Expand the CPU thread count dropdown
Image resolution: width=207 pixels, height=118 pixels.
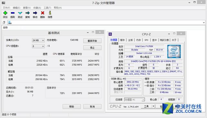(38, 46)
